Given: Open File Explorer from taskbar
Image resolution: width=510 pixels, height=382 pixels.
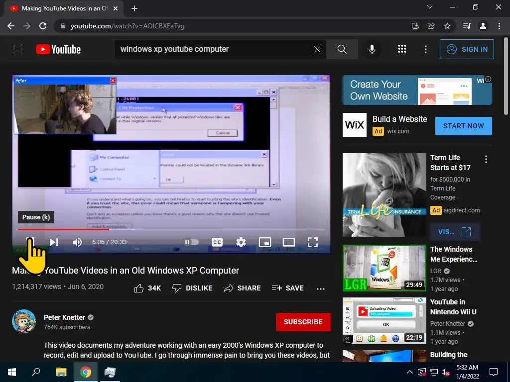Looking at the screenshot, I should [61, 372].
